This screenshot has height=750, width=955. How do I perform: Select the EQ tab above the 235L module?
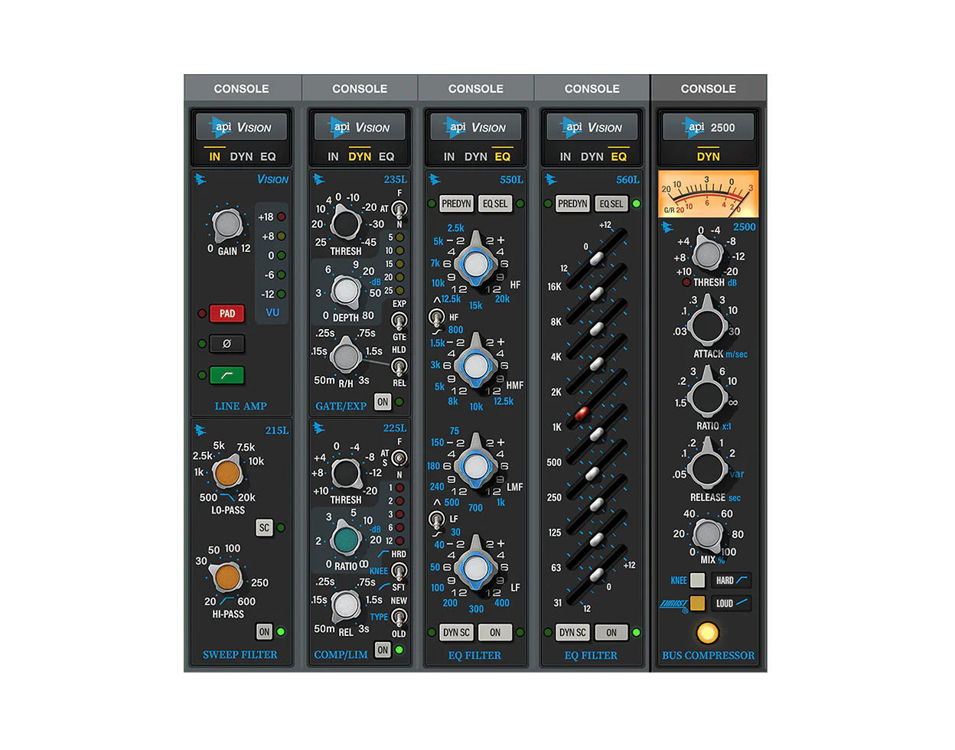pyautogui.click(x=386, y=156)
